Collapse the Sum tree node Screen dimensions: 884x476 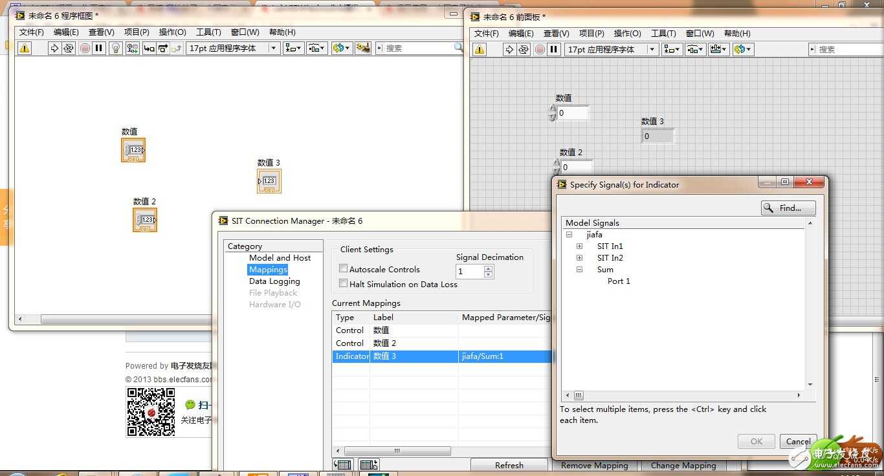click(579, 270)
